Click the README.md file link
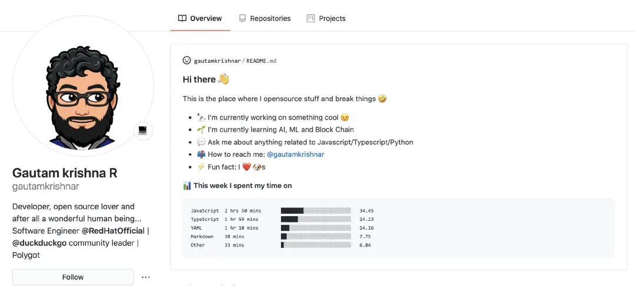635x286 pixels. (x=261, y=61)
